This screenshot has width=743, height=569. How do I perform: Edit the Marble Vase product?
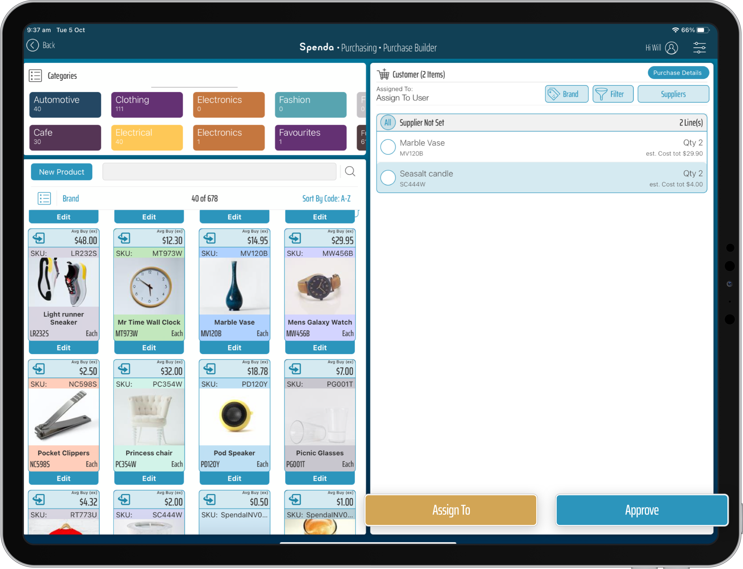tap(234, 348)
